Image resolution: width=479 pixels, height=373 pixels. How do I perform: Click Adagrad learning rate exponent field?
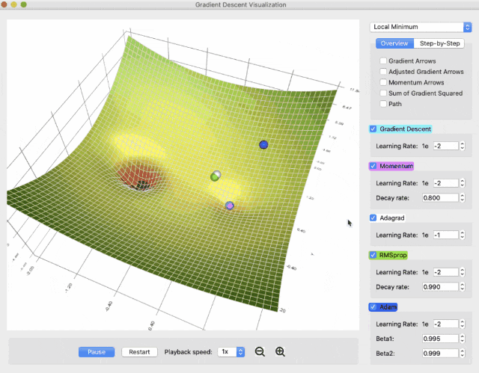pos(446,235)
